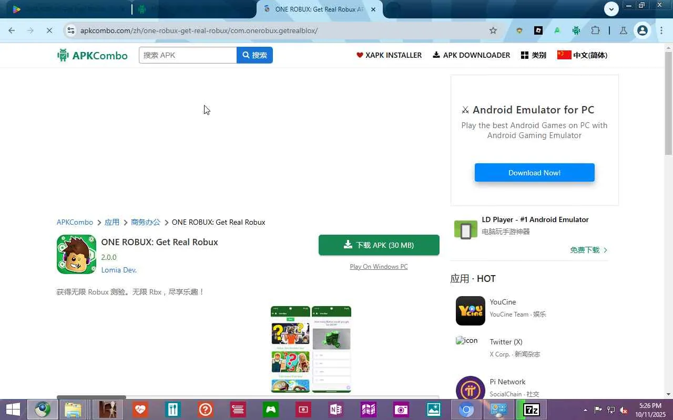Open the Extensions puzzle-piece menu
Screen dimensions: 673x420
[595, 30]
